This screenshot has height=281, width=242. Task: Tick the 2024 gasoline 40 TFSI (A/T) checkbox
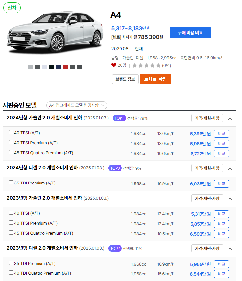11,132
